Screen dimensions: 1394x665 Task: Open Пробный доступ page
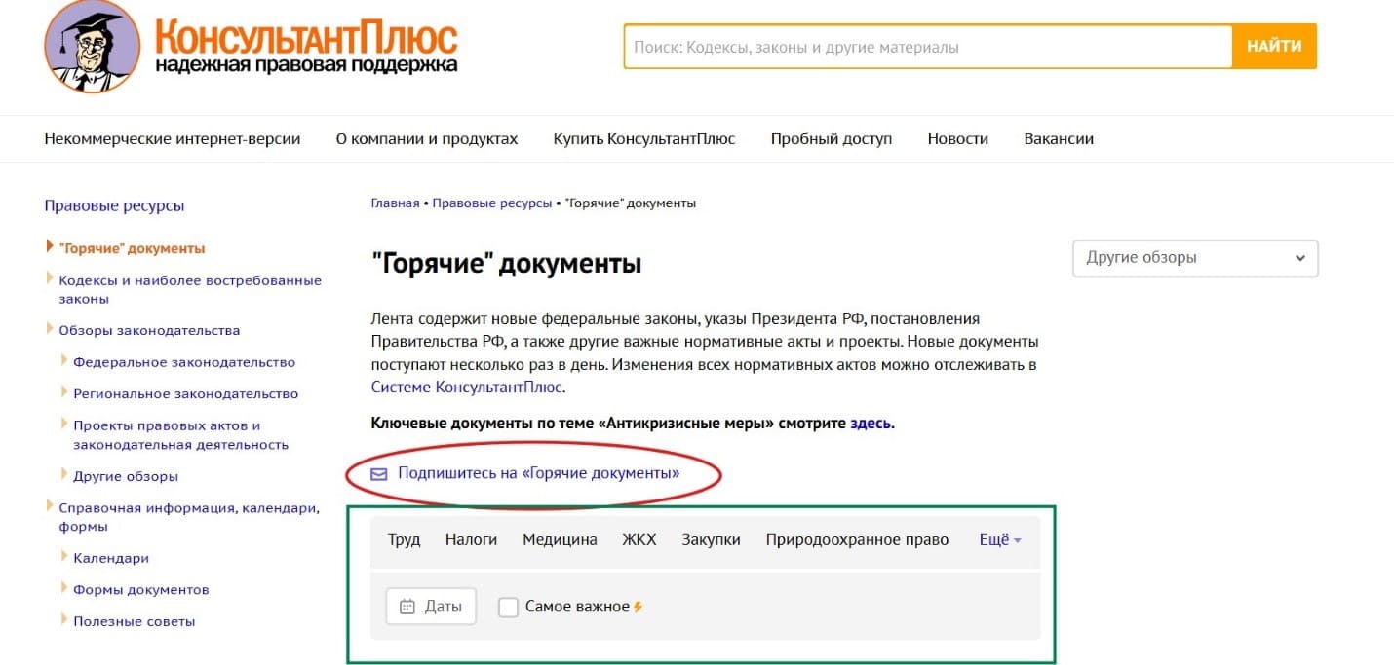point(832,138)
